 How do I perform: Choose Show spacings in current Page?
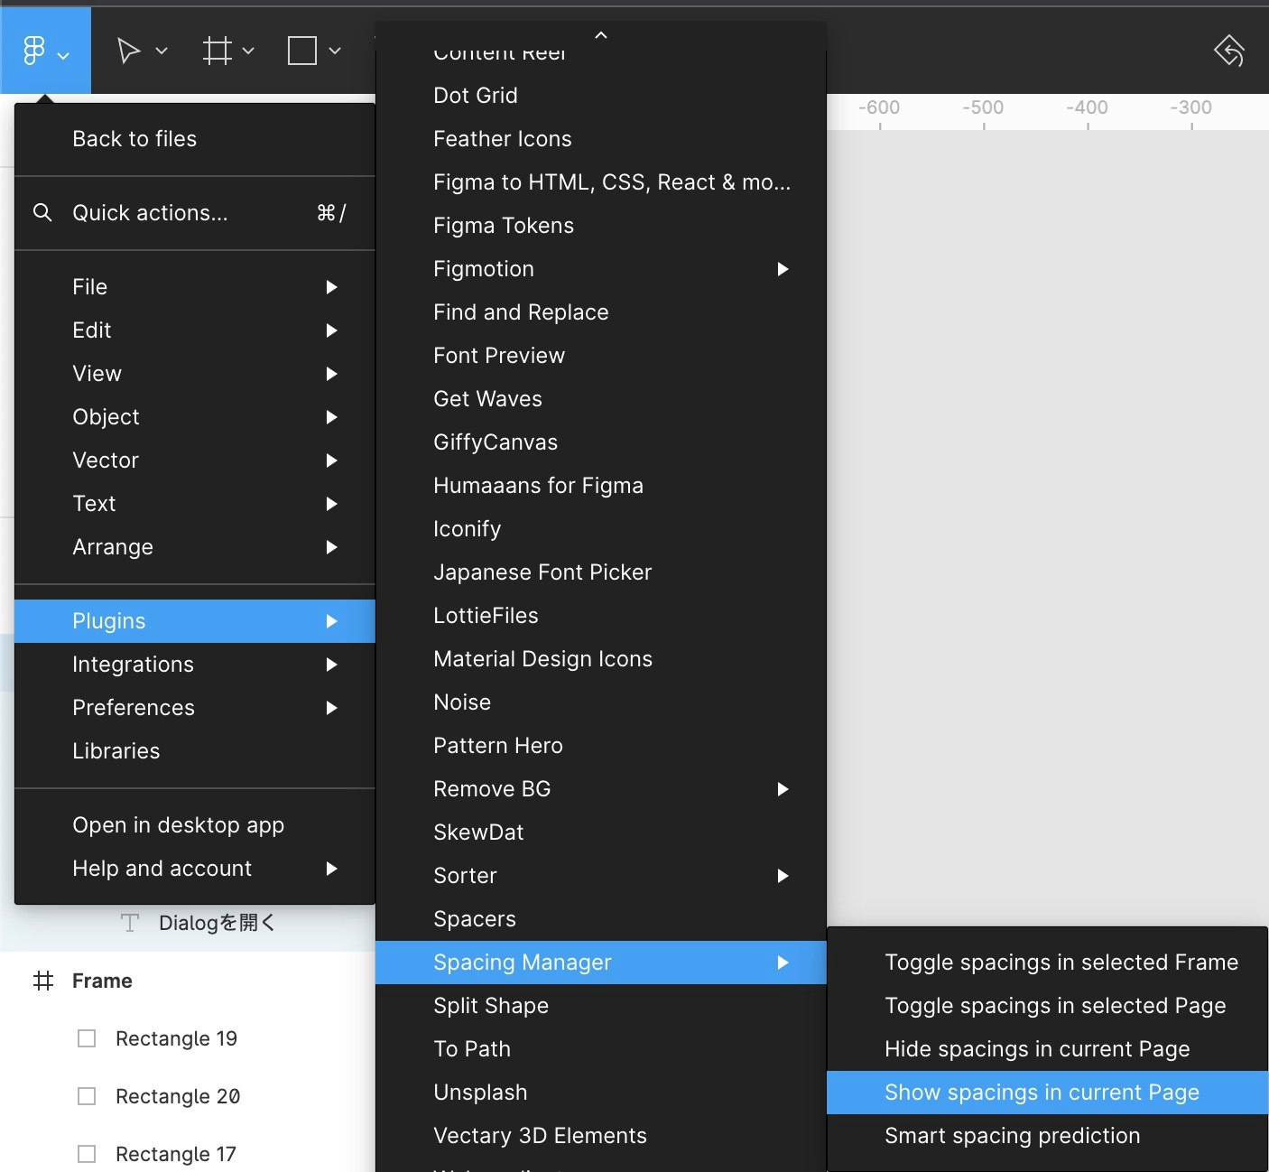[x=1048, y=1093]
